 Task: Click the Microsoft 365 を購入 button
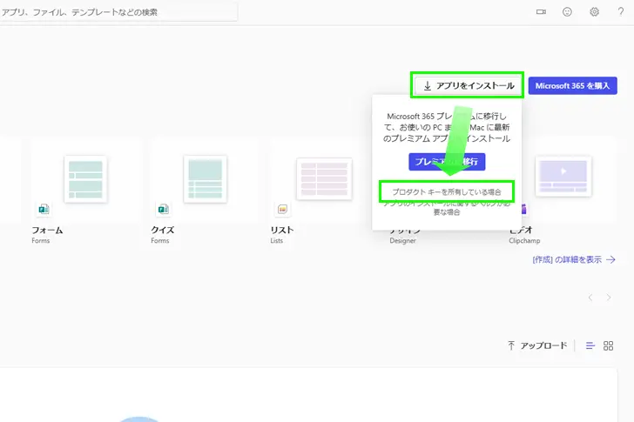(572, 85)
